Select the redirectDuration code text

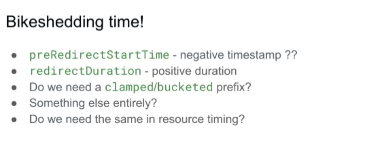tap(85, 71)
